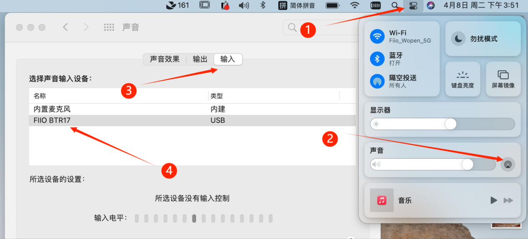Click the 显示器 display brightness slider
This screenshot has width=528, height=239.
click(x=442, y=124)
